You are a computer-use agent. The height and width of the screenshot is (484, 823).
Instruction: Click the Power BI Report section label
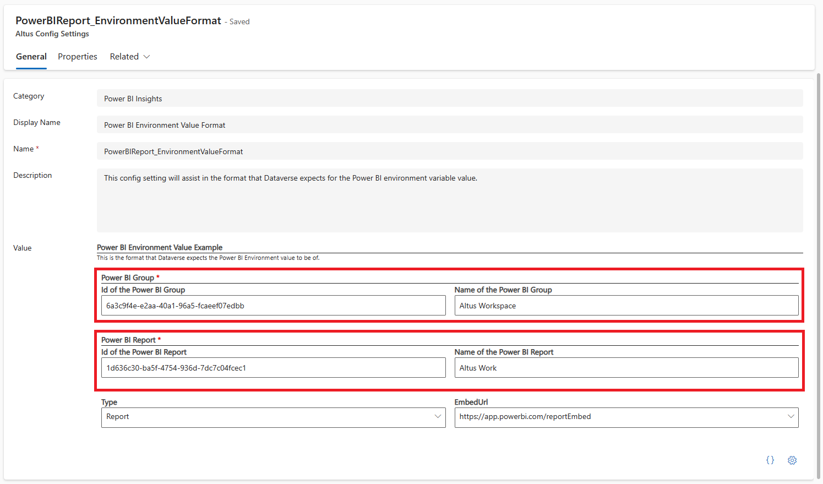(128, 340)
